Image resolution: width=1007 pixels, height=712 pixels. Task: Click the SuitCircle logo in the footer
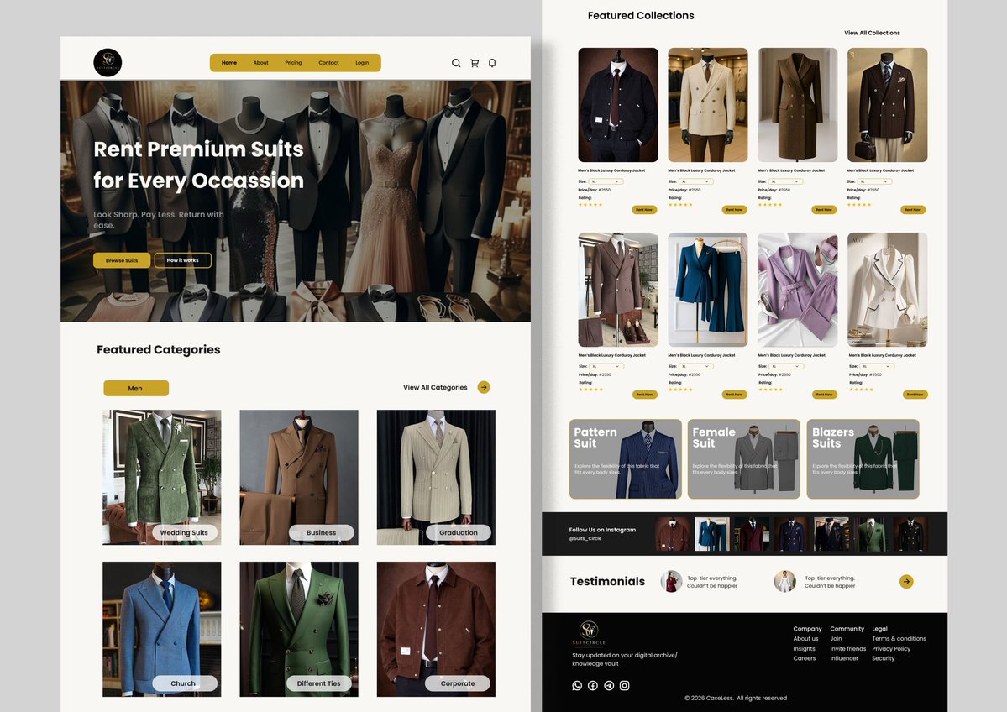click(589, 632)
